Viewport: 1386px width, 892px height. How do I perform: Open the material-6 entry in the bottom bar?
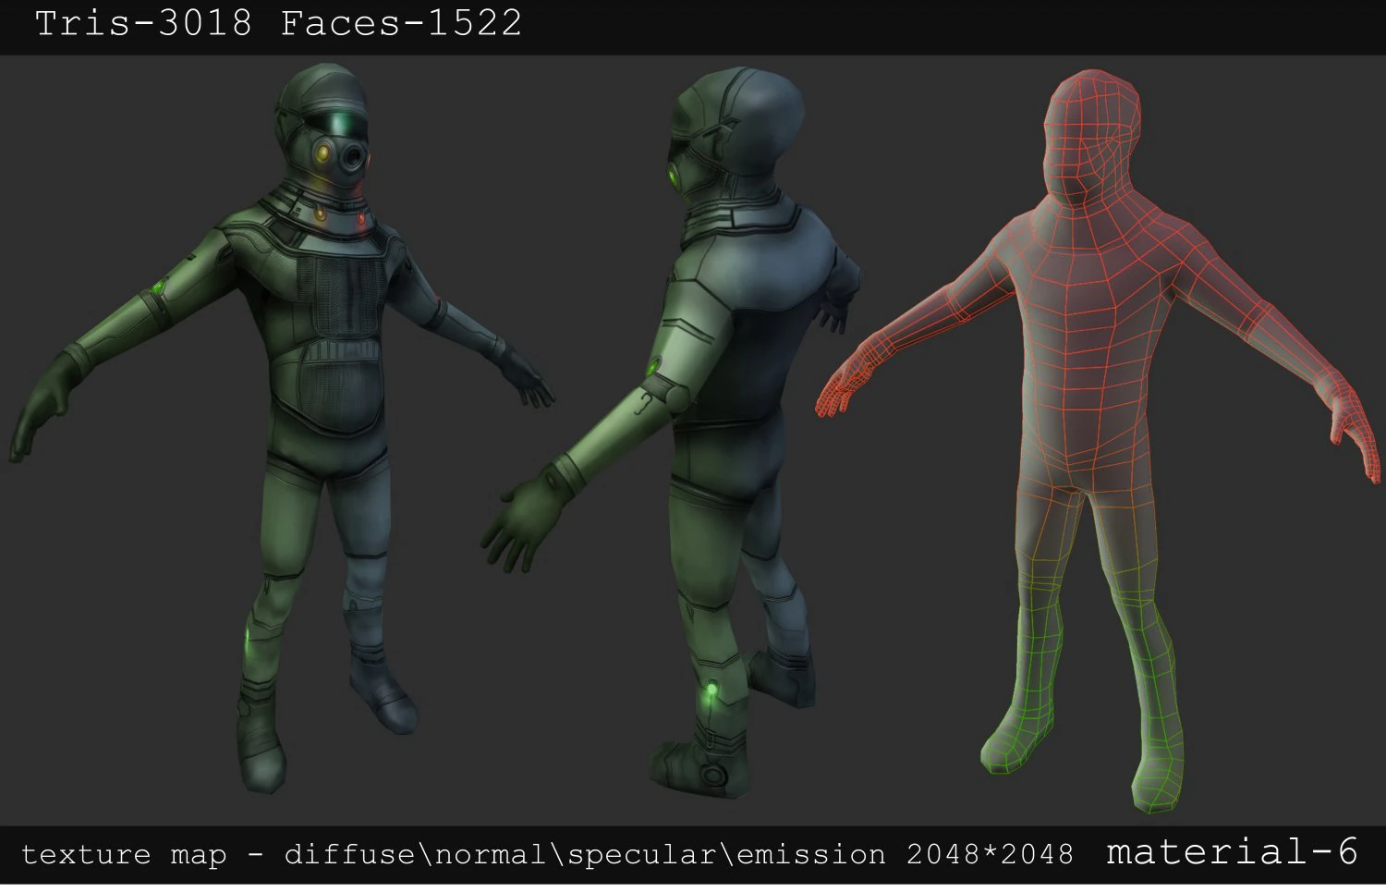click(1234, 853)
